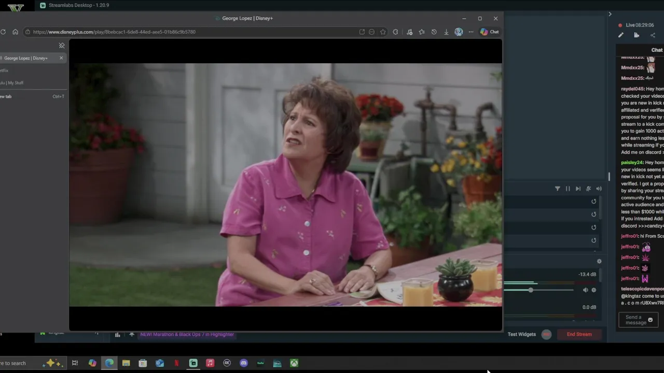Open browser favorites list
The height and width of the screenshot is (373, 664).
422,32
